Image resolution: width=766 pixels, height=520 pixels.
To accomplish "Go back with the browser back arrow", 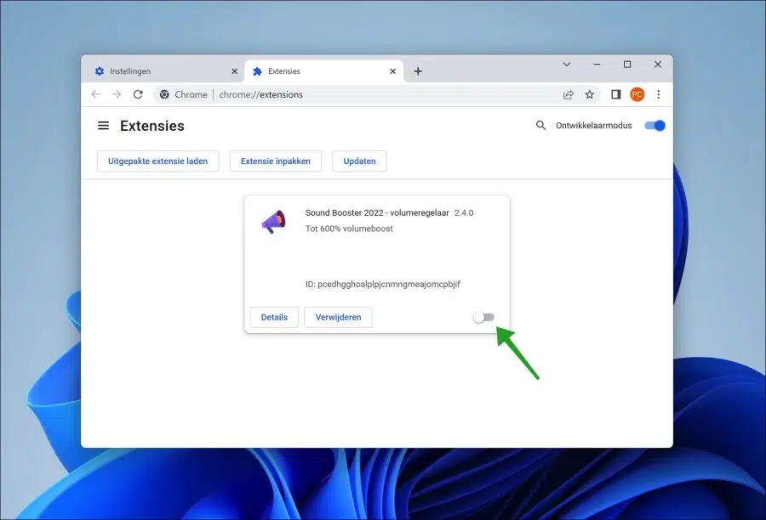I will coord(95,94).
